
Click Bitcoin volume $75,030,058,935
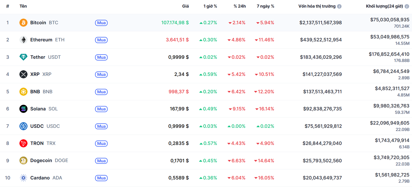[x=390, y=20]
